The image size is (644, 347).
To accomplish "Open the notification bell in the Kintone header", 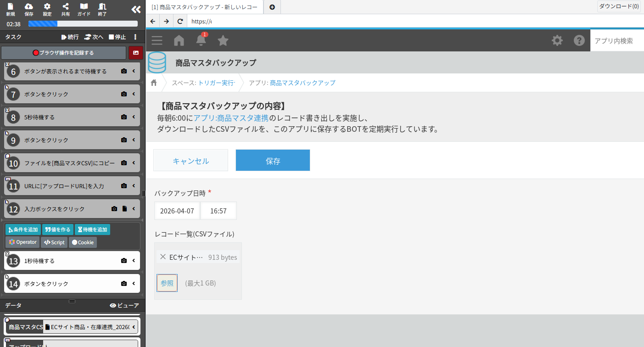I will 201,40.
